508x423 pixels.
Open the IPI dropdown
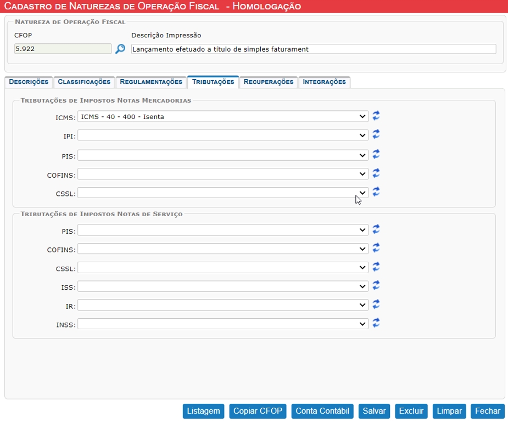223,136
